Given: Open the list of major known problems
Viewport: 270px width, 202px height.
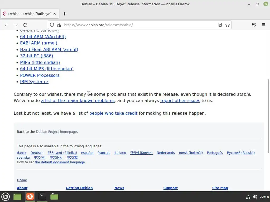Looking at the screenshot, I should [x=78, y=101].
